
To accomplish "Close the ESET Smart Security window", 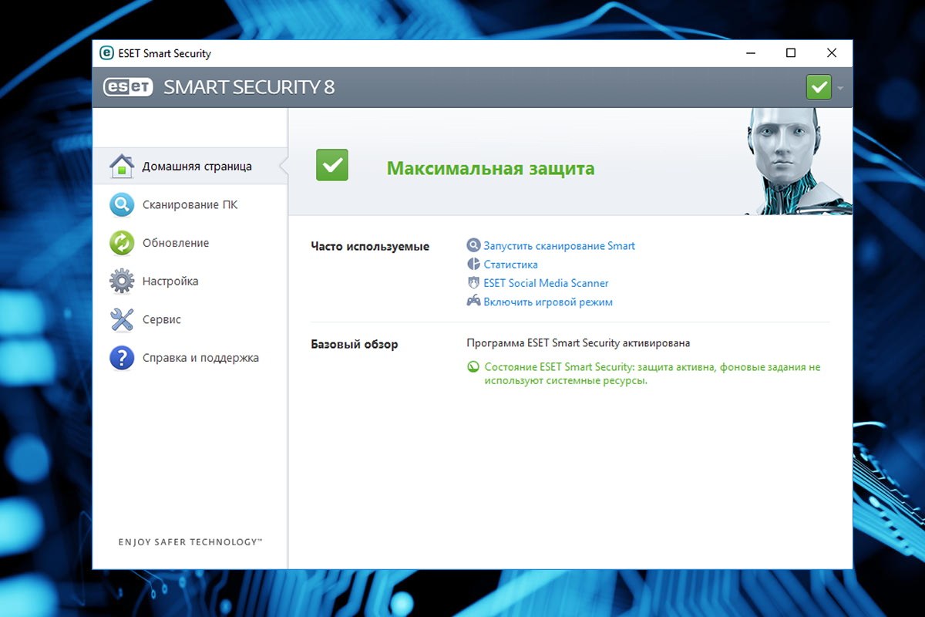I will tap(832, 53).
